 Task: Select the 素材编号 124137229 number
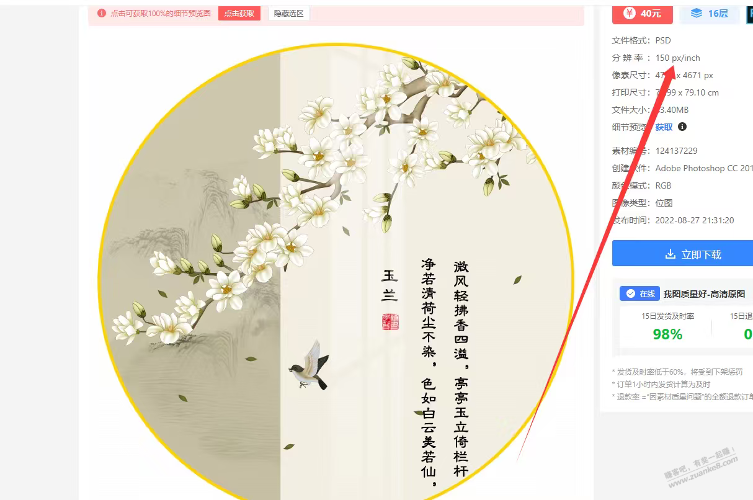[677, 151]
